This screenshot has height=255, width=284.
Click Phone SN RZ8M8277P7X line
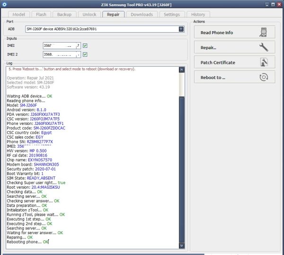pyautogui.click(x=30, y=142)
